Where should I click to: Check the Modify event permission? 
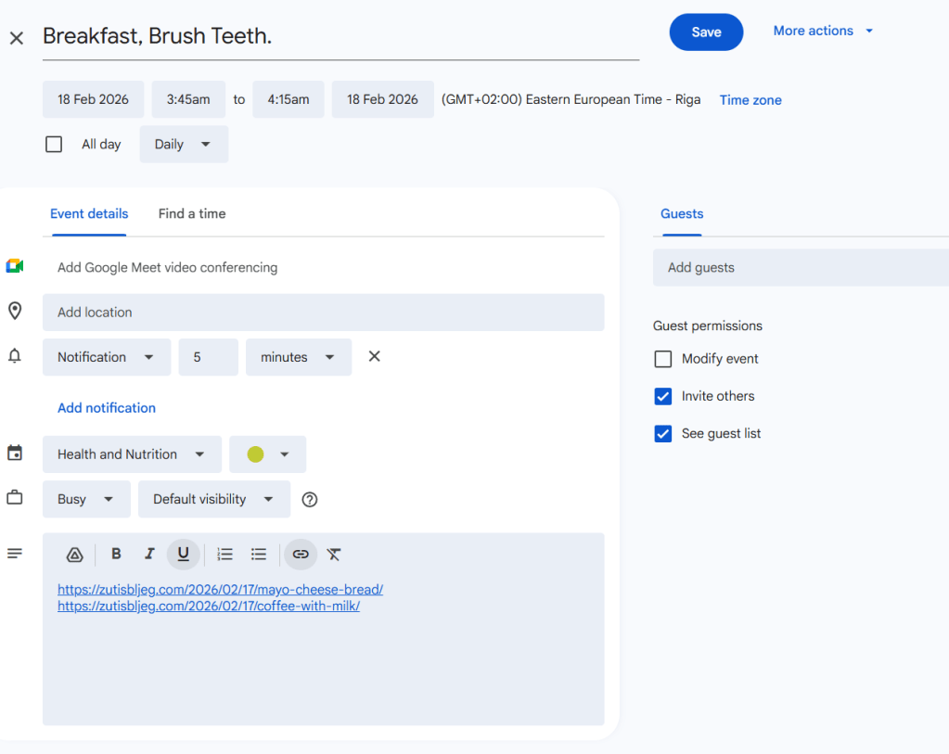[663, 359]
